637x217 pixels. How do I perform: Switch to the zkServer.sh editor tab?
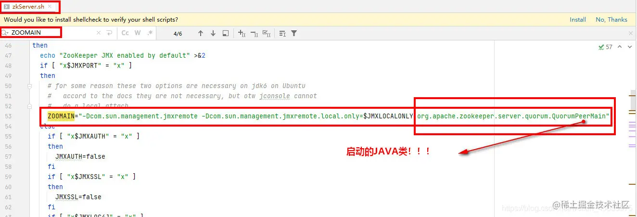30,7
